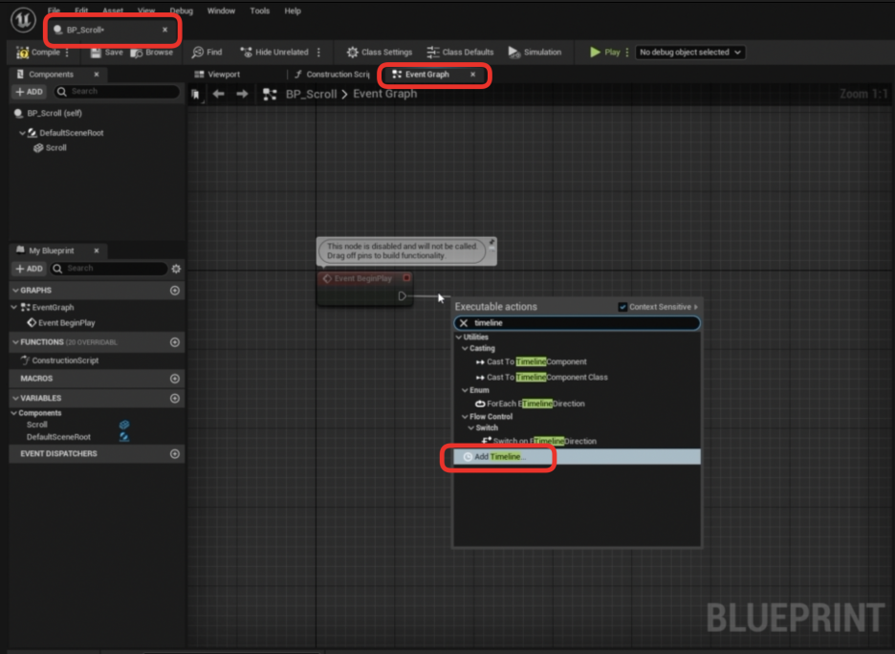The width and height of the screenshot is (895, 654).
Task: Close the BP_Scroll document tab
Action: click(x=165, y=30)
